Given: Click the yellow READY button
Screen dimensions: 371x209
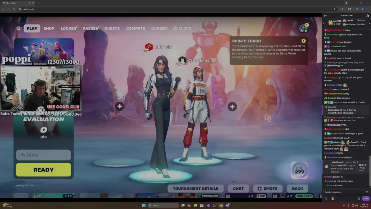Looking at the screenshot, I should [x=43, y=170].
